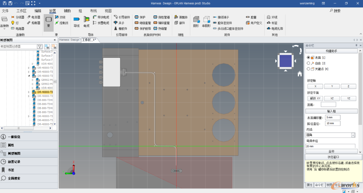363x193 pixels.
Task: Lock the YZ plane
Action: tap(349, 98)
